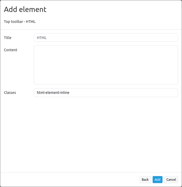
Task: Focus the Content text area
Action: [106, 65]
